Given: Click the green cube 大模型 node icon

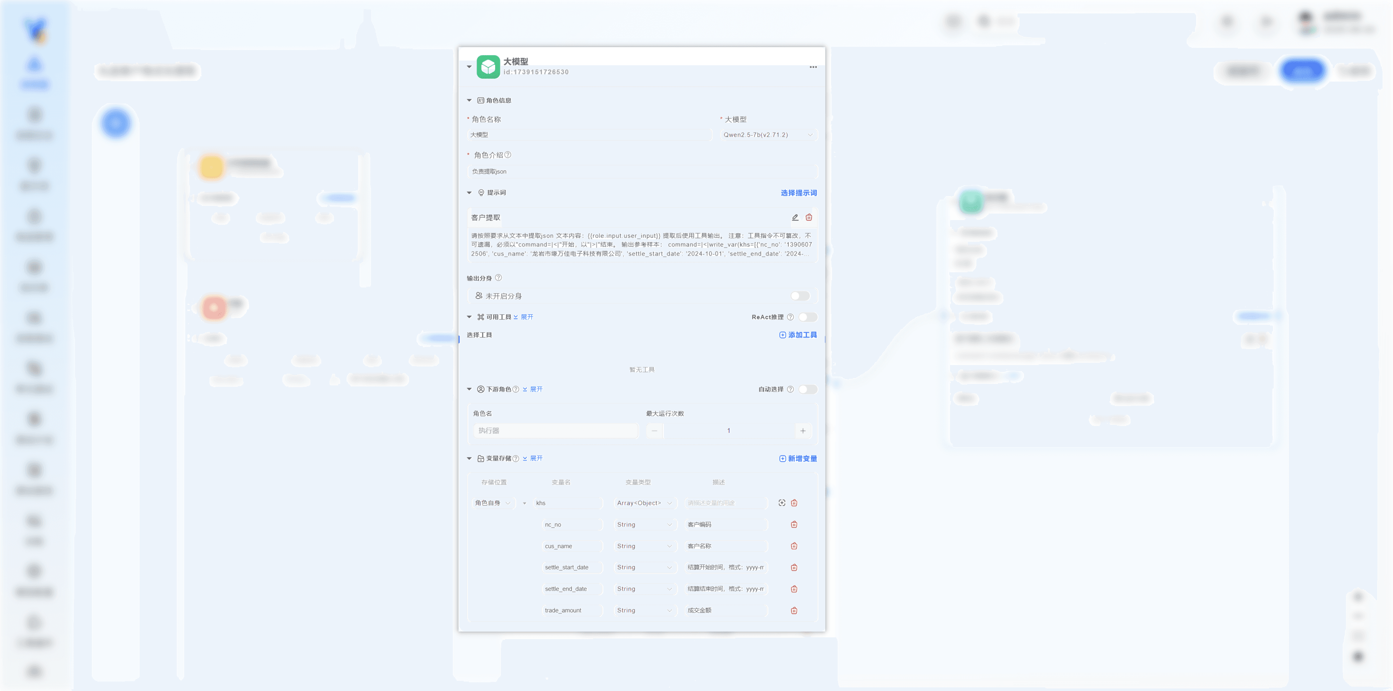Looking at the screenshot, I should (x=488, y=67).
